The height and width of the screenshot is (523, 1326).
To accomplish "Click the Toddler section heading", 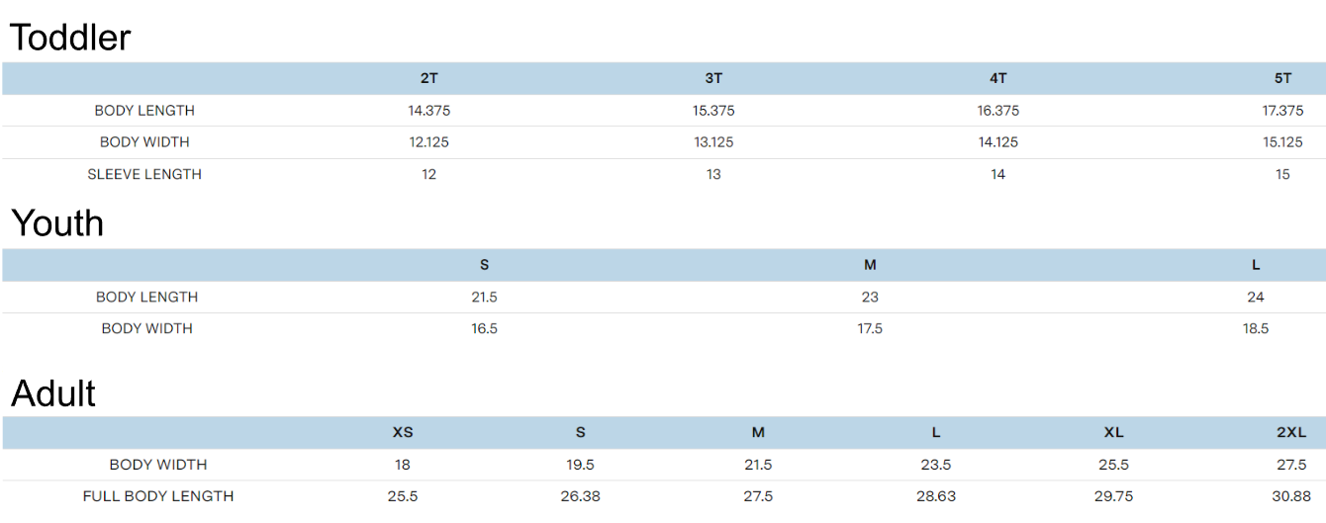I will (x=70, y=38).
